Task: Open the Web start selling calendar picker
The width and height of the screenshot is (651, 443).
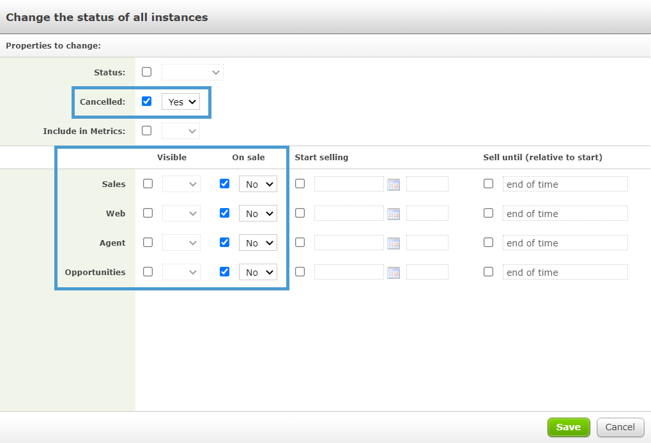Action: (x=394, y=214)
